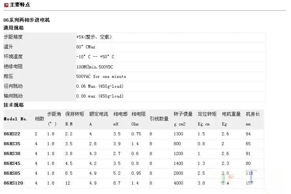Select the 步距精度 row label
291x194 pixels.
pyautogui.click(x=13, y=37)
